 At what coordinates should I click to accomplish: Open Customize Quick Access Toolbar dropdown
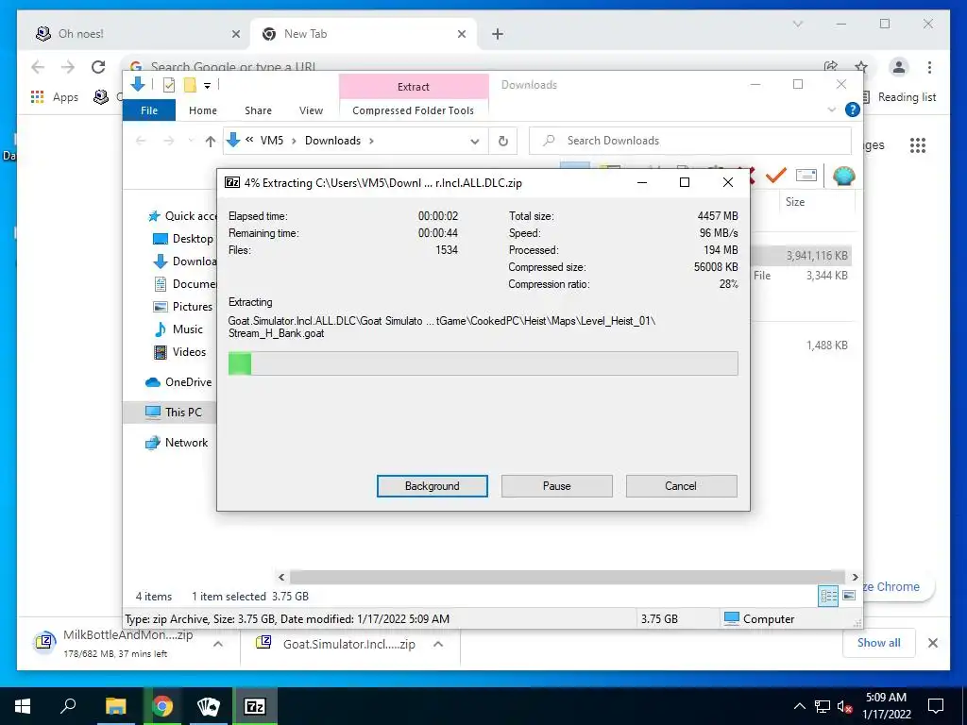point(207,86)
